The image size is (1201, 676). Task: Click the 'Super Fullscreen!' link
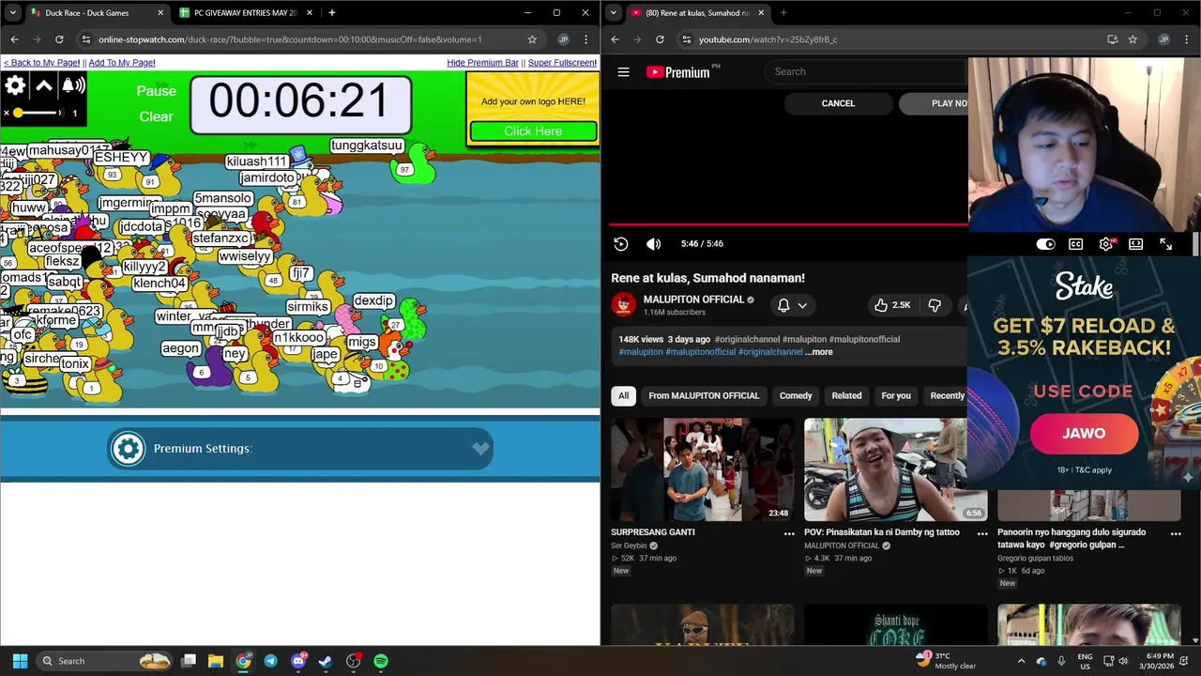(x=562, y=63)
